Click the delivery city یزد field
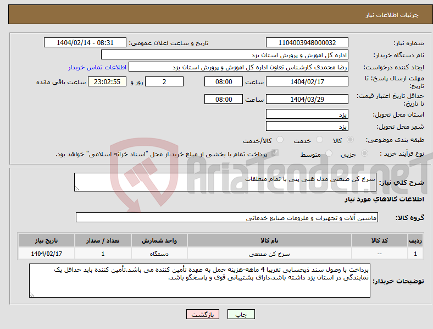The width and height of the screenshot is (433, 329). pyautogui.click(x=307, y=126)
